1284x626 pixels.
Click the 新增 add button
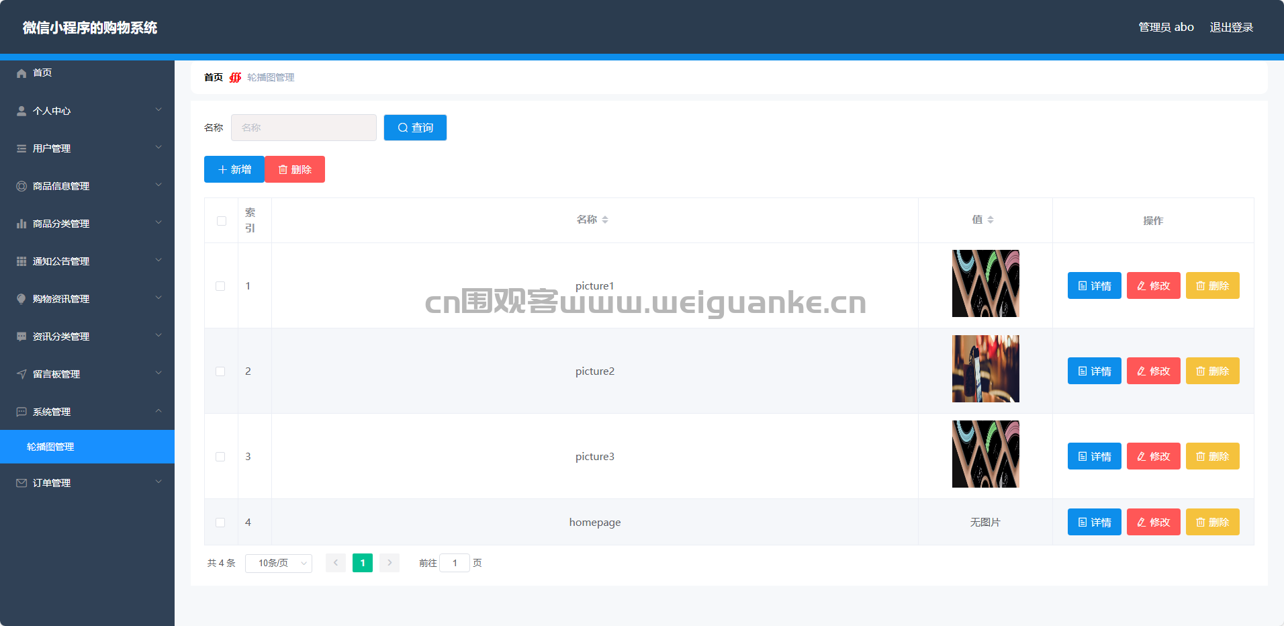tap(234, 169)
